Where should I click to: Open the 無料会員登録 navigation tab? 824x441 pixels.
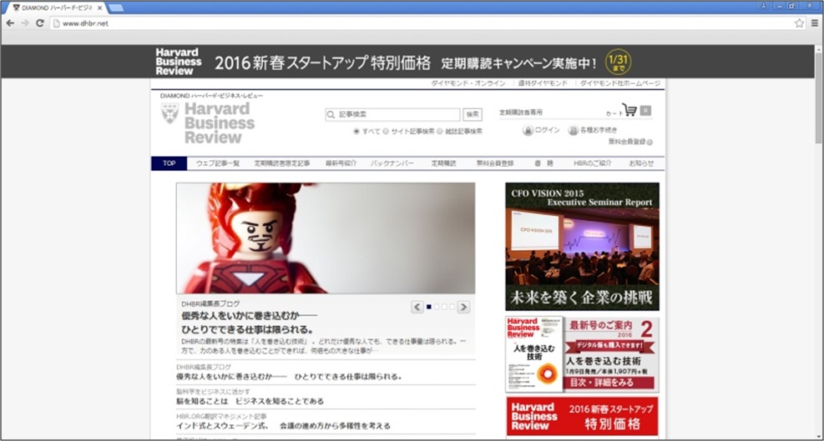pos(495,163)
